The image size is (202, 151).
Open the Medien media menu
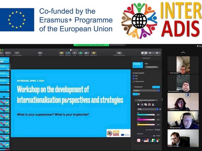pos(87,53)
